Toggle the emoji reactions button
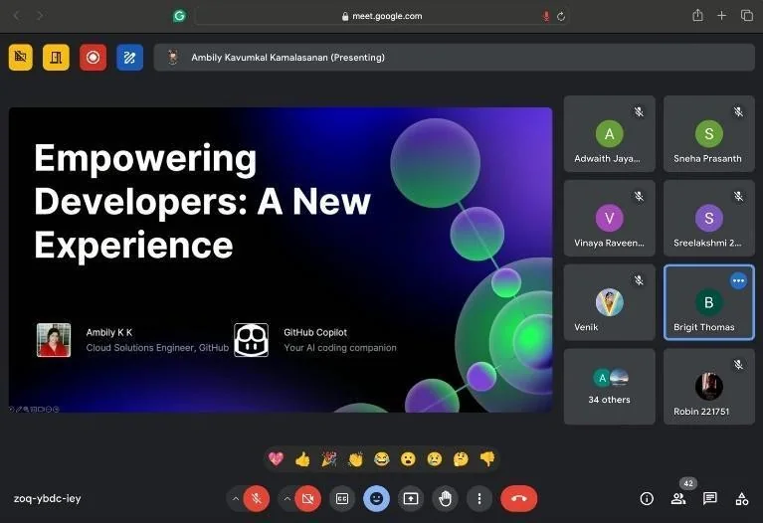The width and height of the screenshot is (763, 523). click(376, 499)
